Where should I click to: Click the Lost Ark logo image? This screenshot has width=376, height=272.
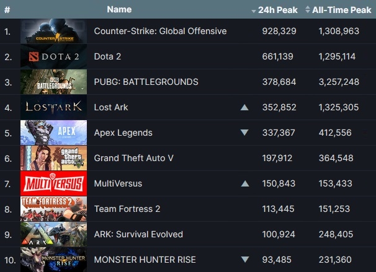click(x=54, y=107)
